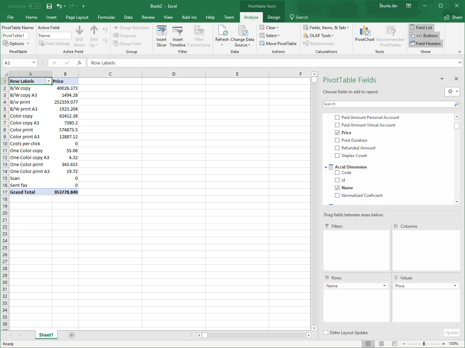Collapse the Accid Dimension field group

325,167
